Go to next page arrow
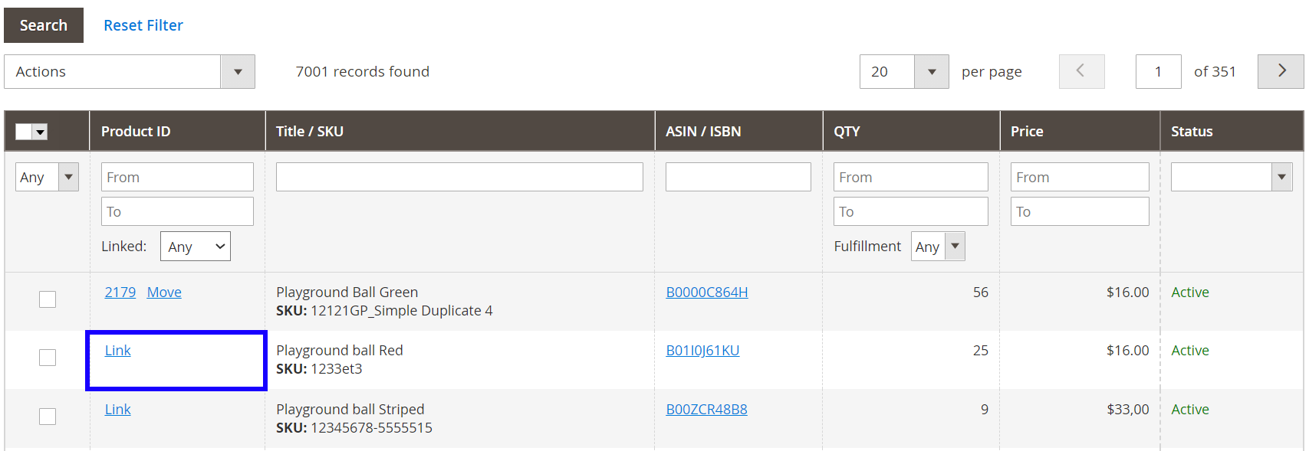1309x451 pixels. click(1280, 71)
